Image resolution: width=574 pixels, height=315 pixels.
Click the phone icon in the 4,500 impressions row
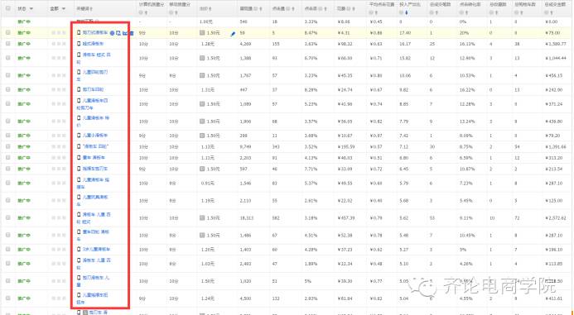(x=79, y=295)
